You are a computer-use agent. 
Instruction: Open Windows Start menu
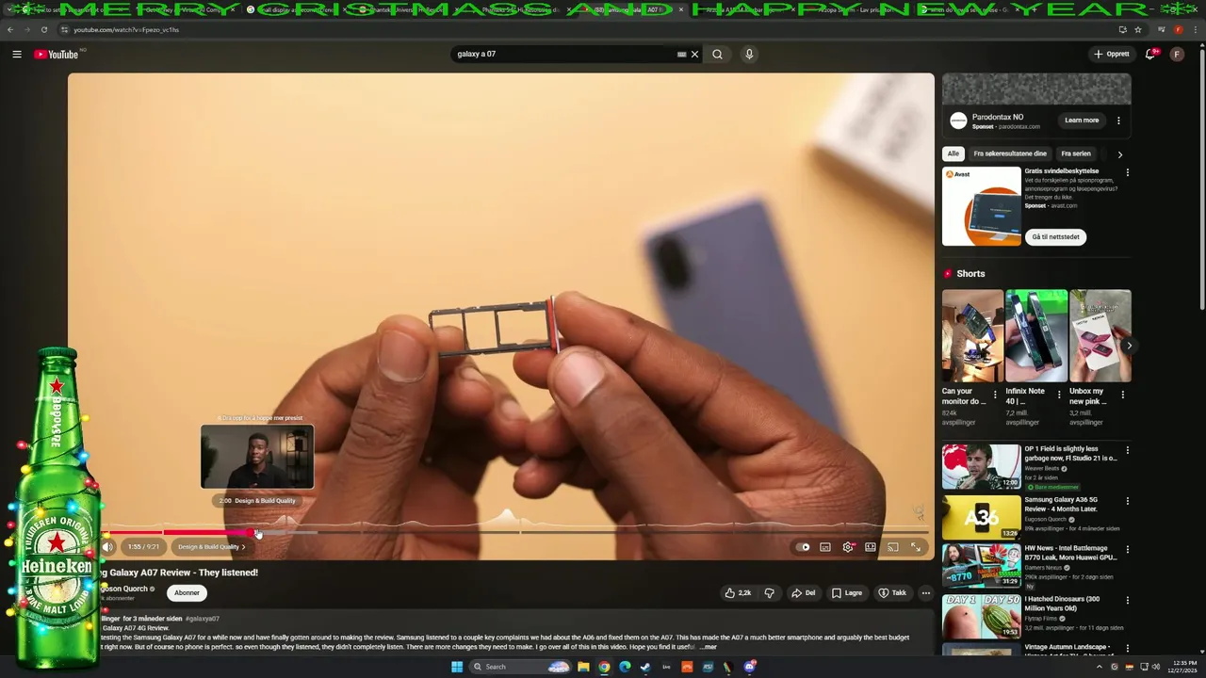pos(457,667)
